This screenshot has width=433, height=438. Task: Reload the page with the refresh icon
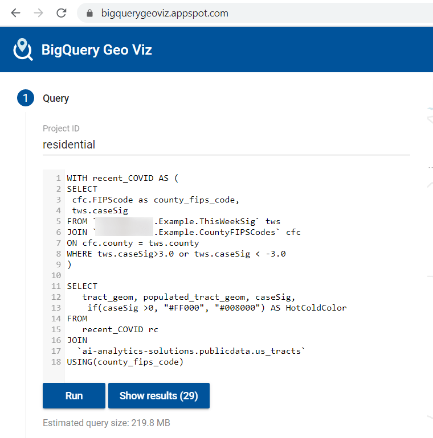pos(61,13)
